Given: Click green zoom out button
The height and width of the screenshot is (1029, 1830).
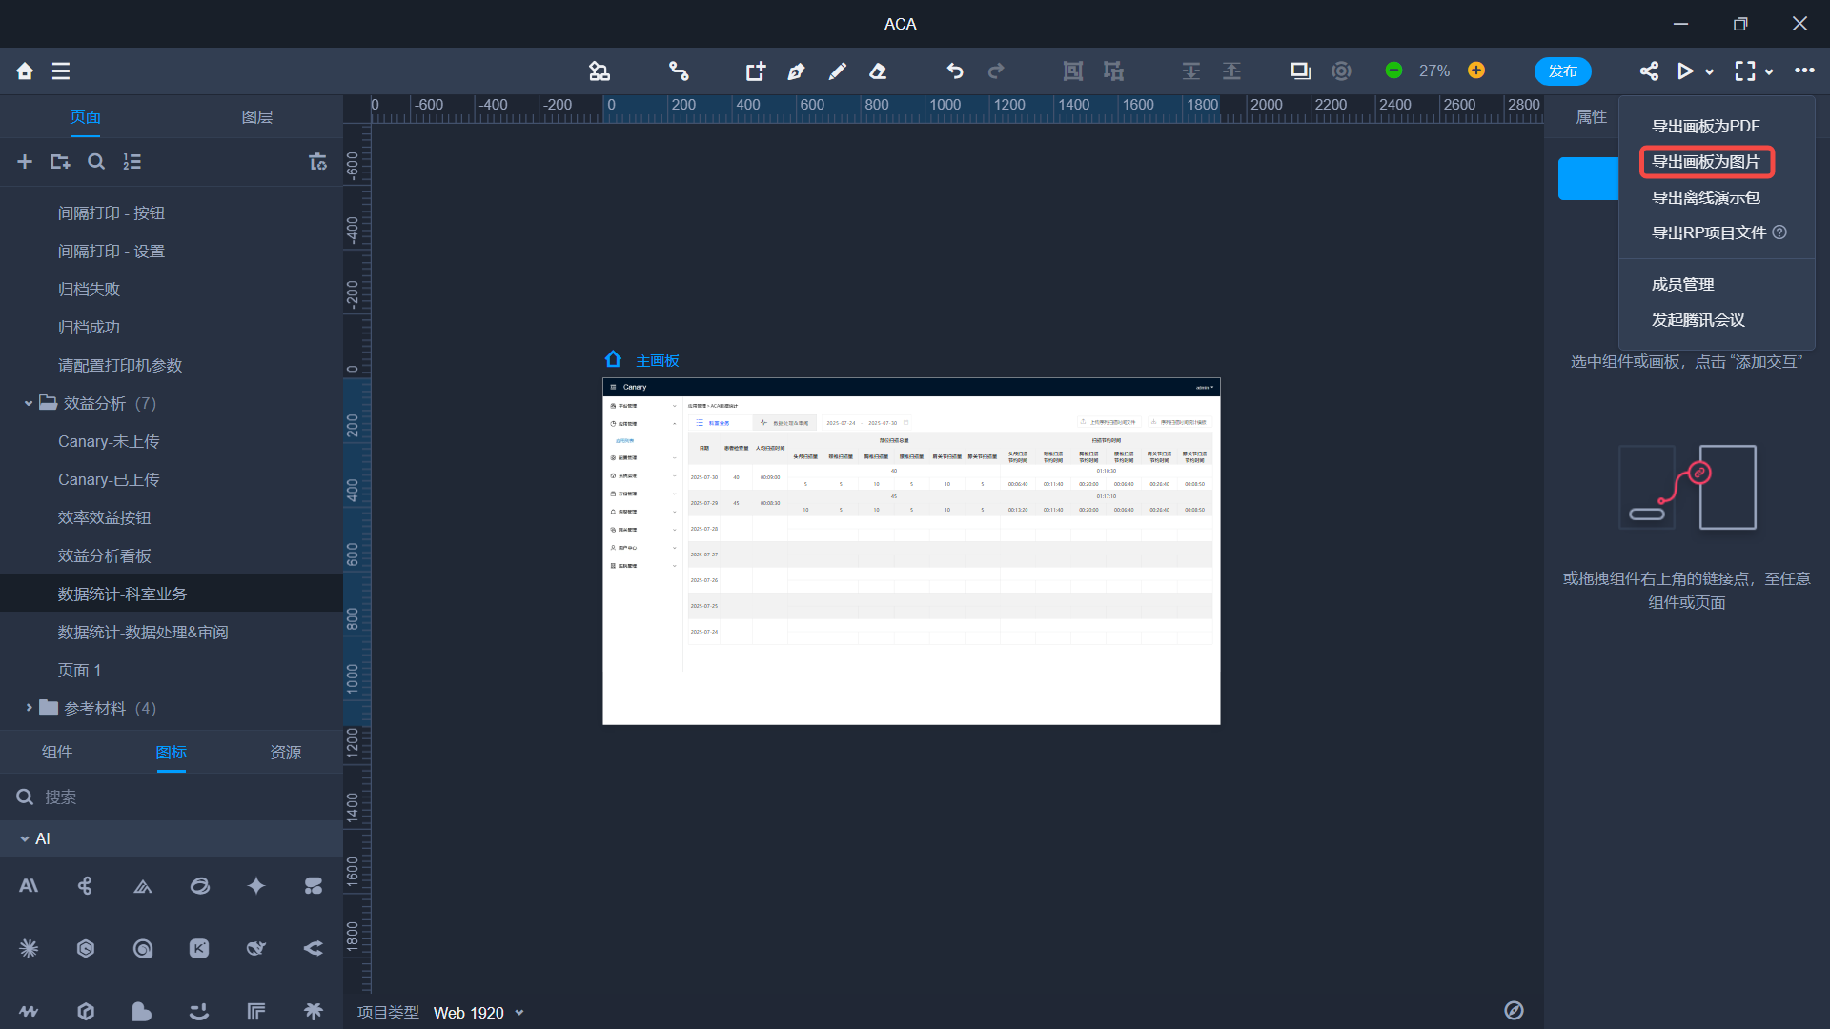Looking at the screenshot, I should coord(1393,71).
